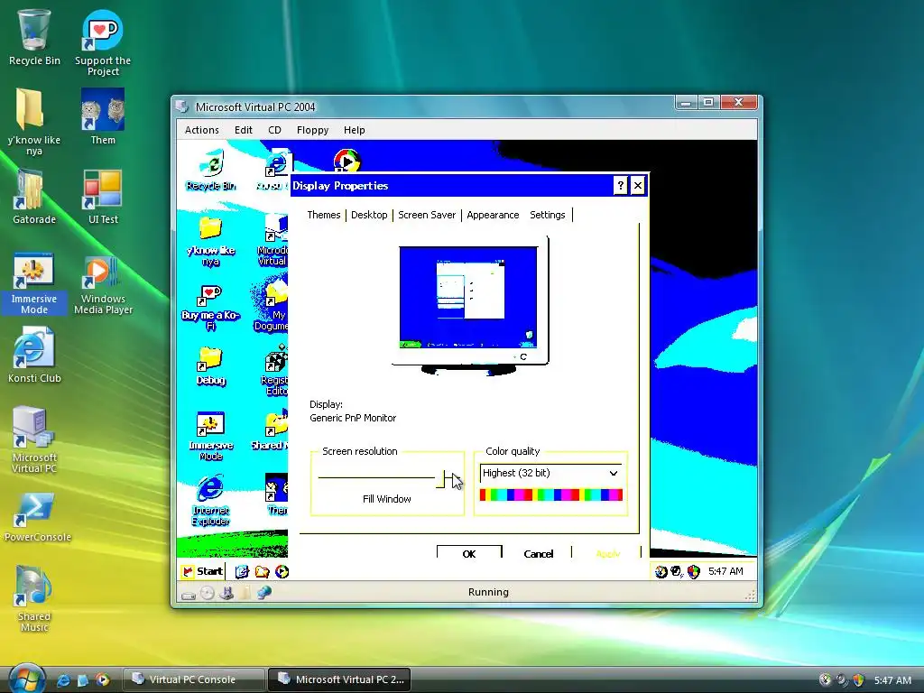
Task: Click Recycle Bin inside the virtual machine
Action: tap(211, 171)
